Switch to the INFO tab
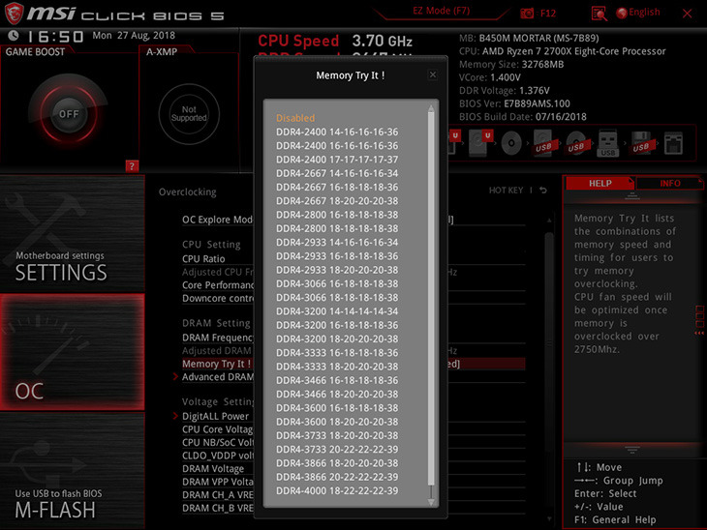This screenshot has width=707, height=530. click(x=670, y=183)
